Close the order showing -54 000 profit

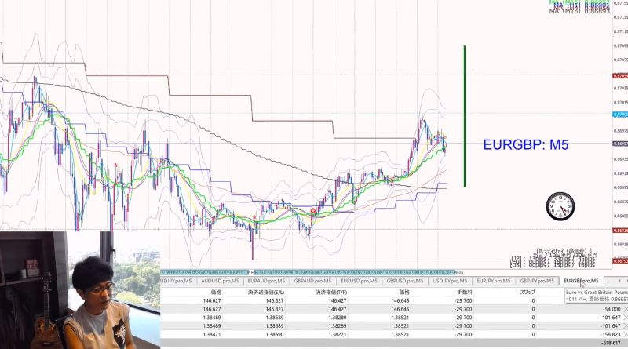(626, 309)
